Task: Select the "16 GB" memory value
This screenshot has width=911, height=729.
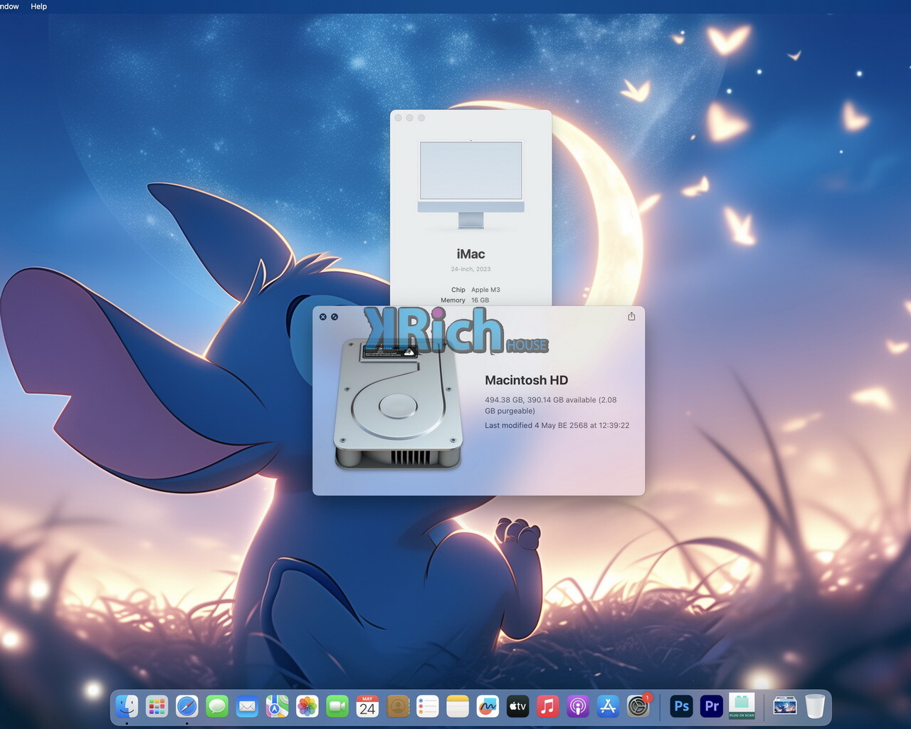Action: tap(480, 300)
